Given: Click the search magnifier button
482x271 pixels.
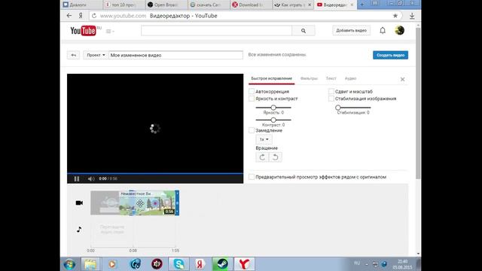Looking at the screenshot, I should [x=304, y=31].
